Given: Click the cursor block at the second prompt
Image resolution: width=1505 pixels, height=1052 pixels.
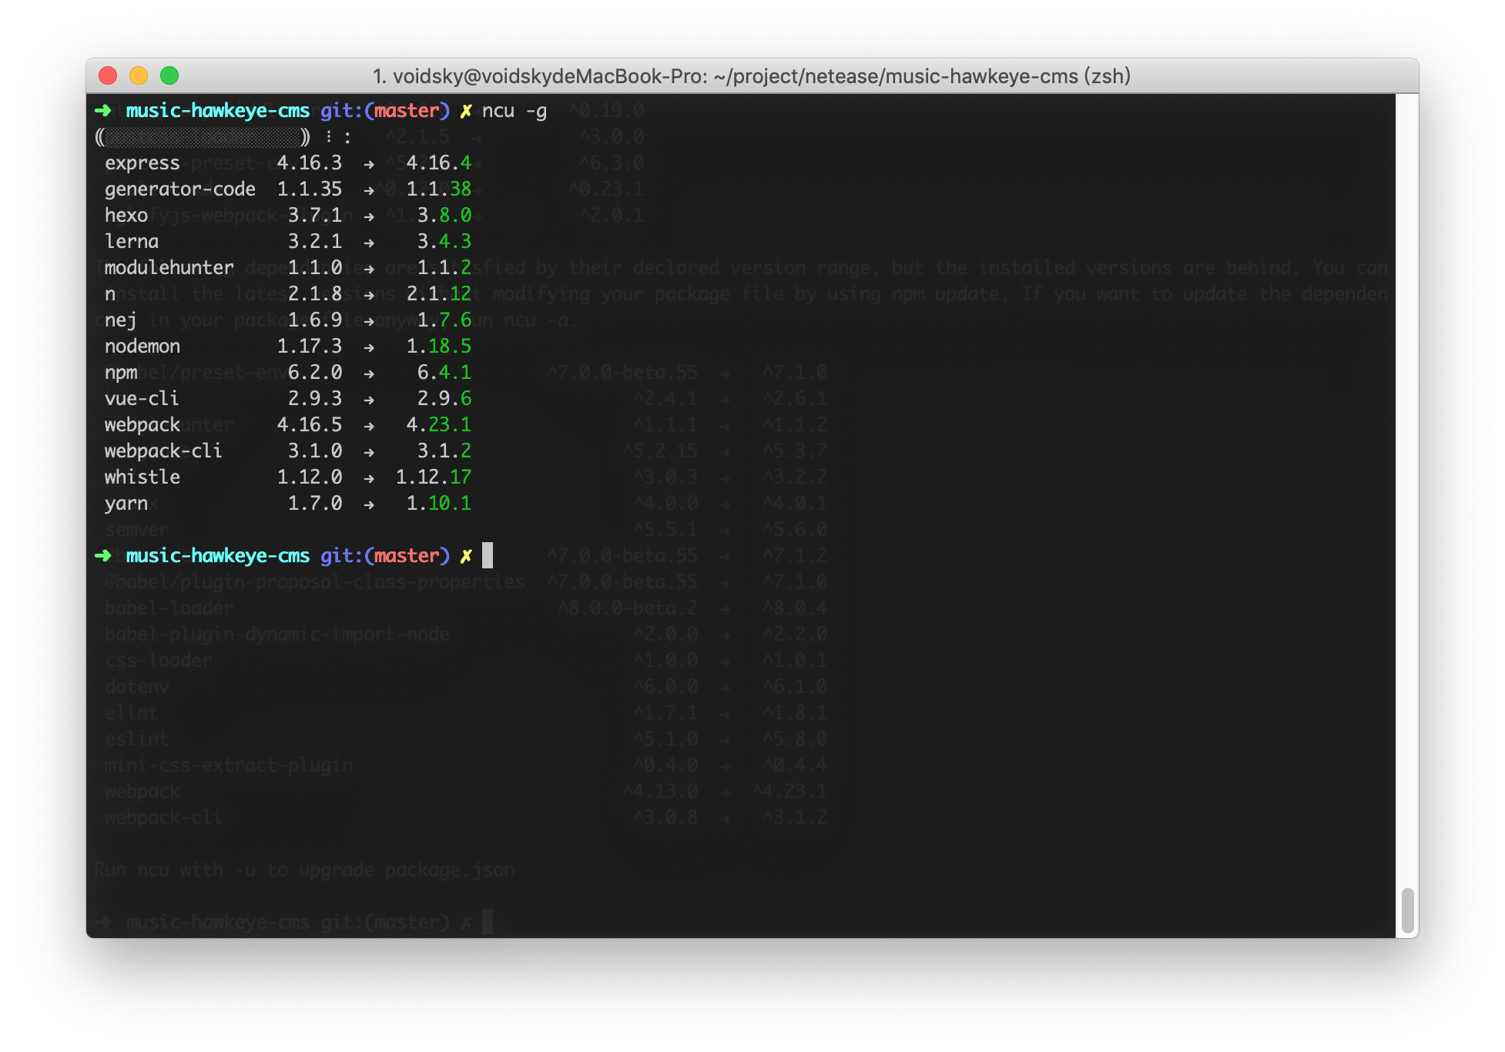Looking at the screenshot, I should coord(488,555).
